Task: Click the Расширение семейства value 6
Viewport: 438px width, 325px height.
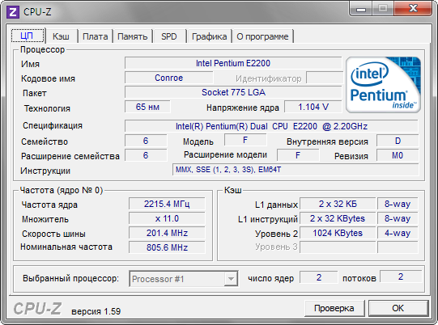Action: tap(146, 155)
